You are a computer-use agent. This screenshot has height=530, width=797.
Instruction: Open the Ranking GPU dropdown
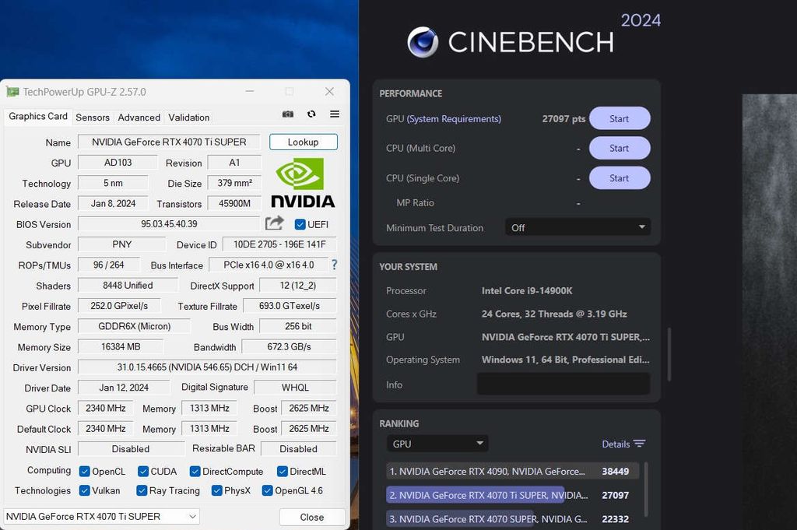point(437,443)
